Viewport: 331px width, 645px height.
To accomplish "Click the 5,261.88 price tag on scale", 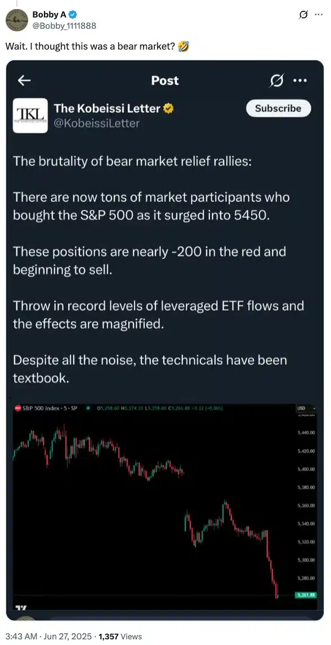I will (306, 594).
